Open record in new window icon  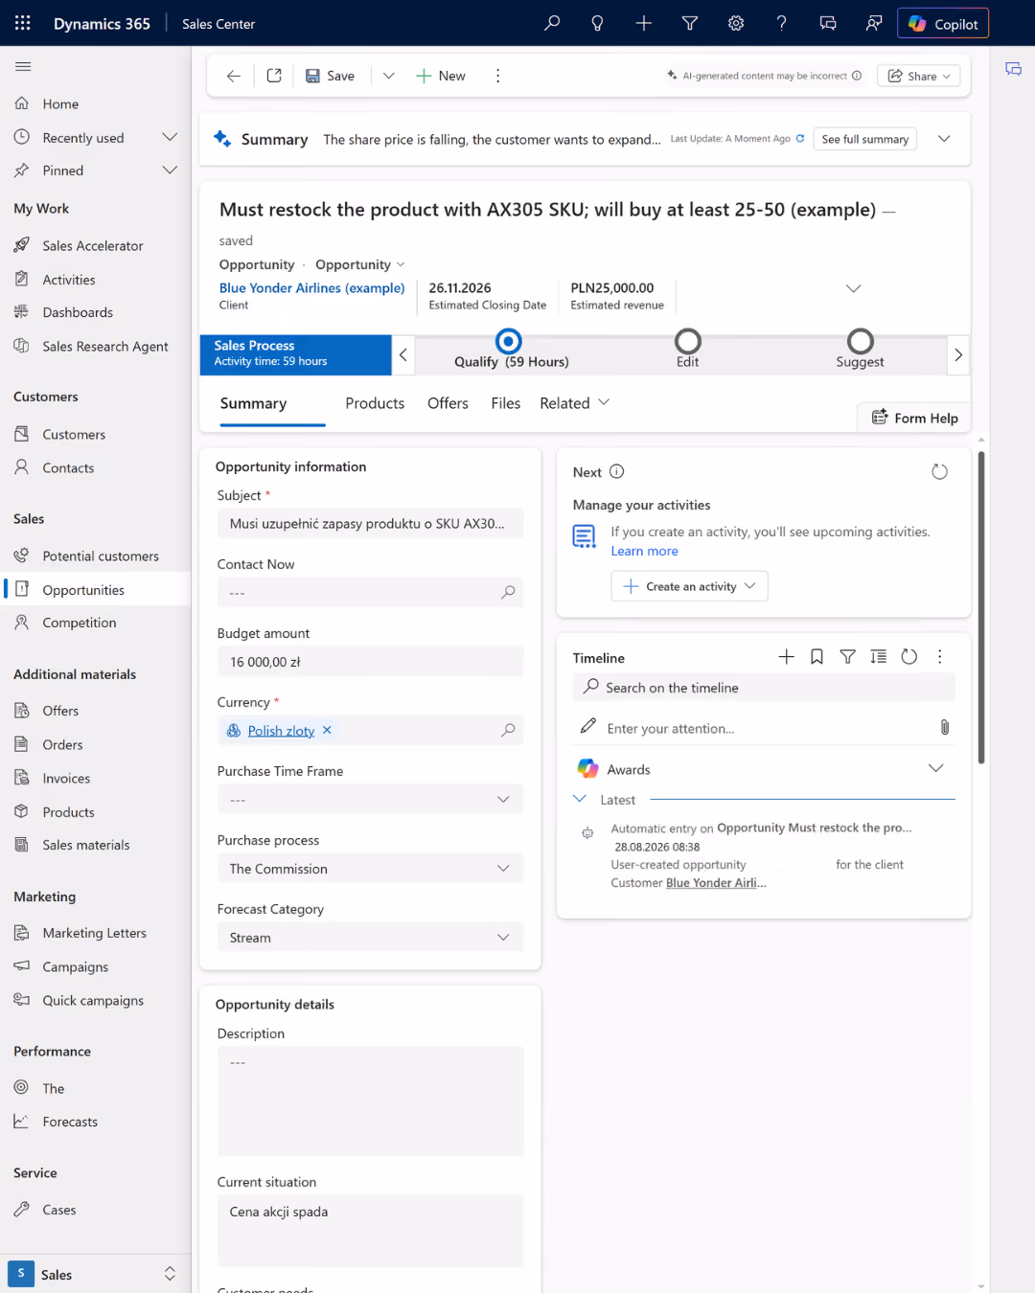tap(274, 76)
